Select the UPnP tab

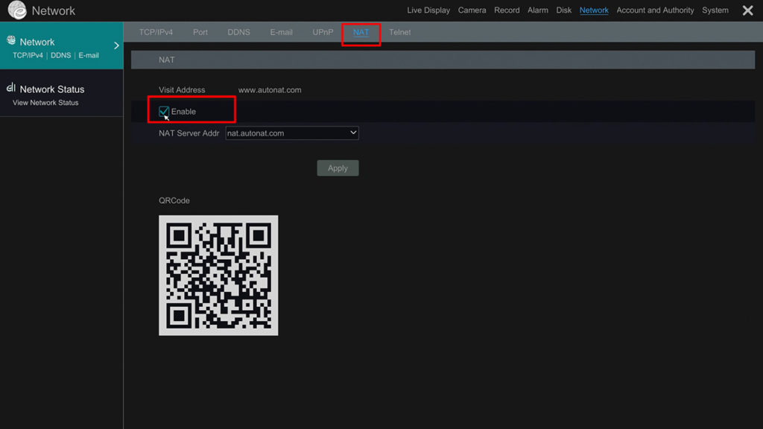point(323,32)
